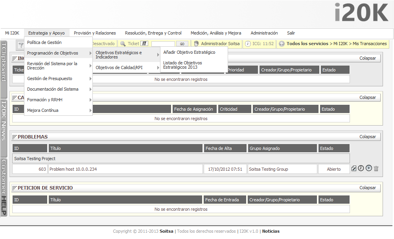Click the magnifier icon next to Ticket field
The height and width of the screenshot is (239, 394).
coord(123,44)
